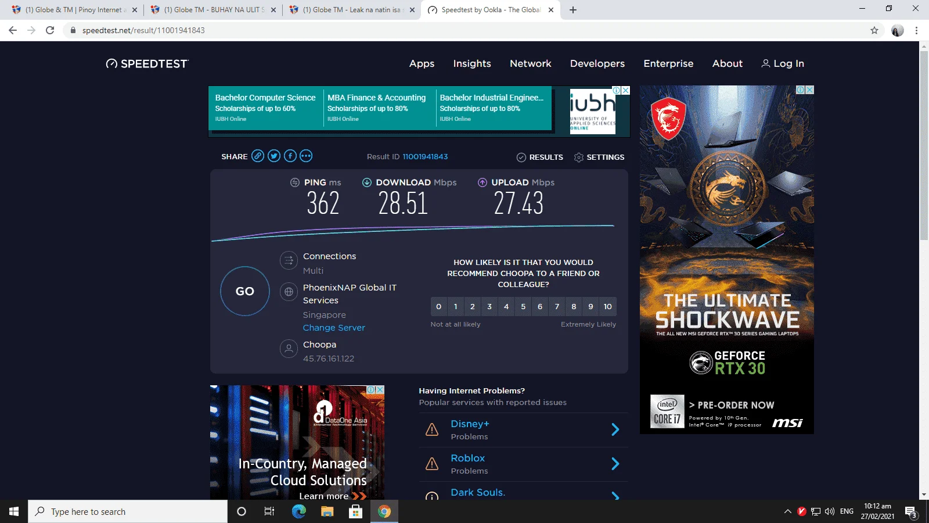Rate recommendation likelihood as 5
This screenshot has width=929, height=523.
(523, 306)
